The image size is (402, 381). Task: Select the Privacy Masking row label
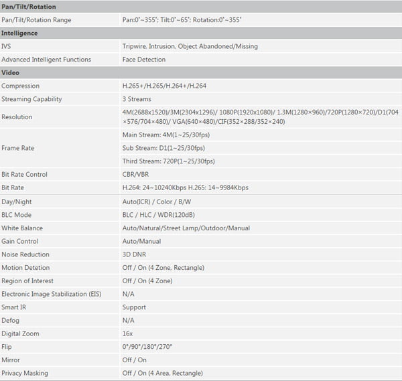click(x=25, y=373)
